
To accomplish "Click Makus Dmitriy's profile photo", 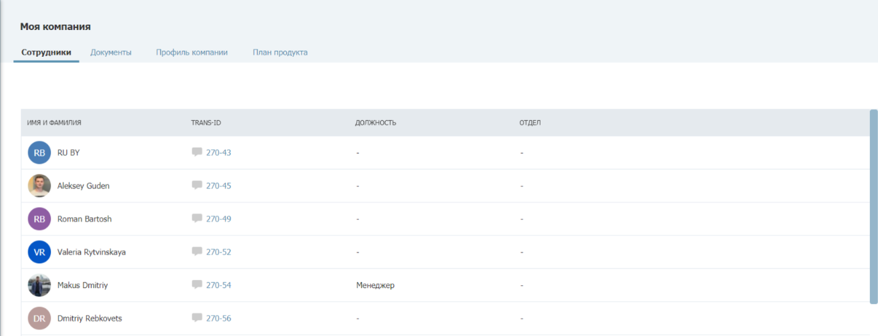I will 39,285.
